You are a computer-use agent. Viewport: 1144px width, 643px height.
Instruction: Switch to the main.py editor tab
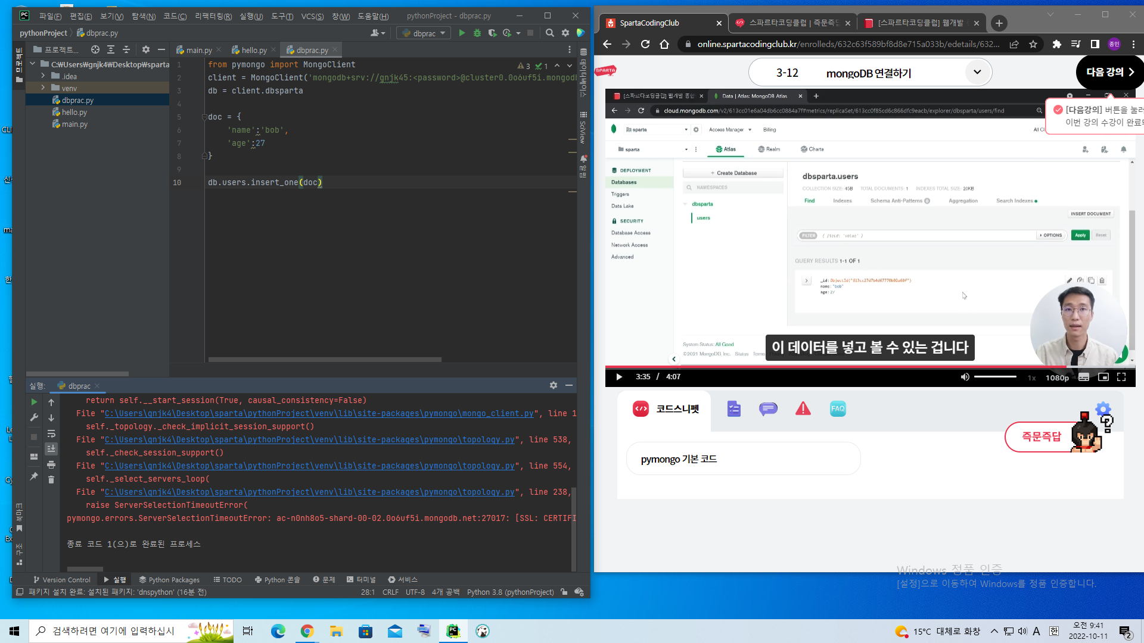[x=199, y=50]
